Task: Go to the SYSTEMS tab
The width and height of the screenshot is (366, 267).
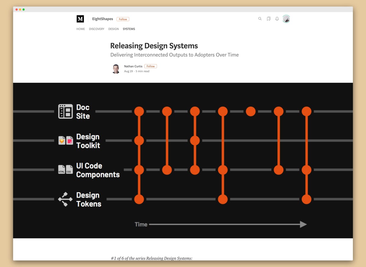Action: [129, 29]
